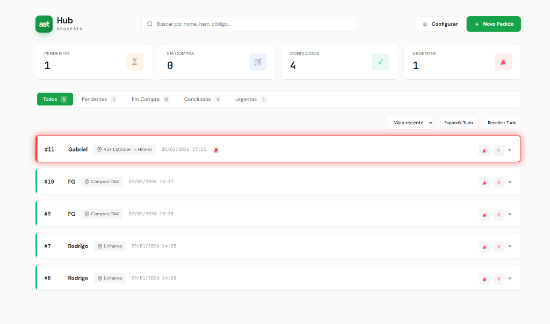Focus the search field for nome, item, código
Image resolution: width=550 pixels, height=324 pixels.
click(252, 24)
